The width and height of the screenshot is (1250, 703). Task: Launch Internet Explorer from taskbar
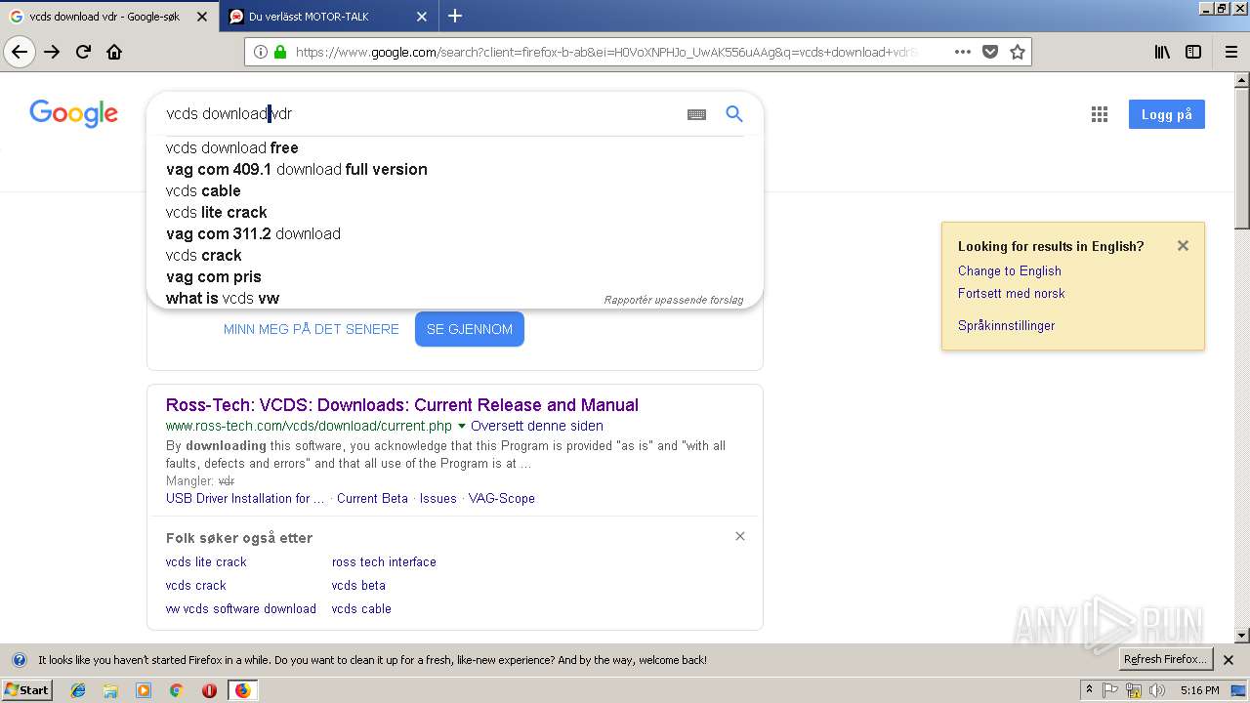78,690
